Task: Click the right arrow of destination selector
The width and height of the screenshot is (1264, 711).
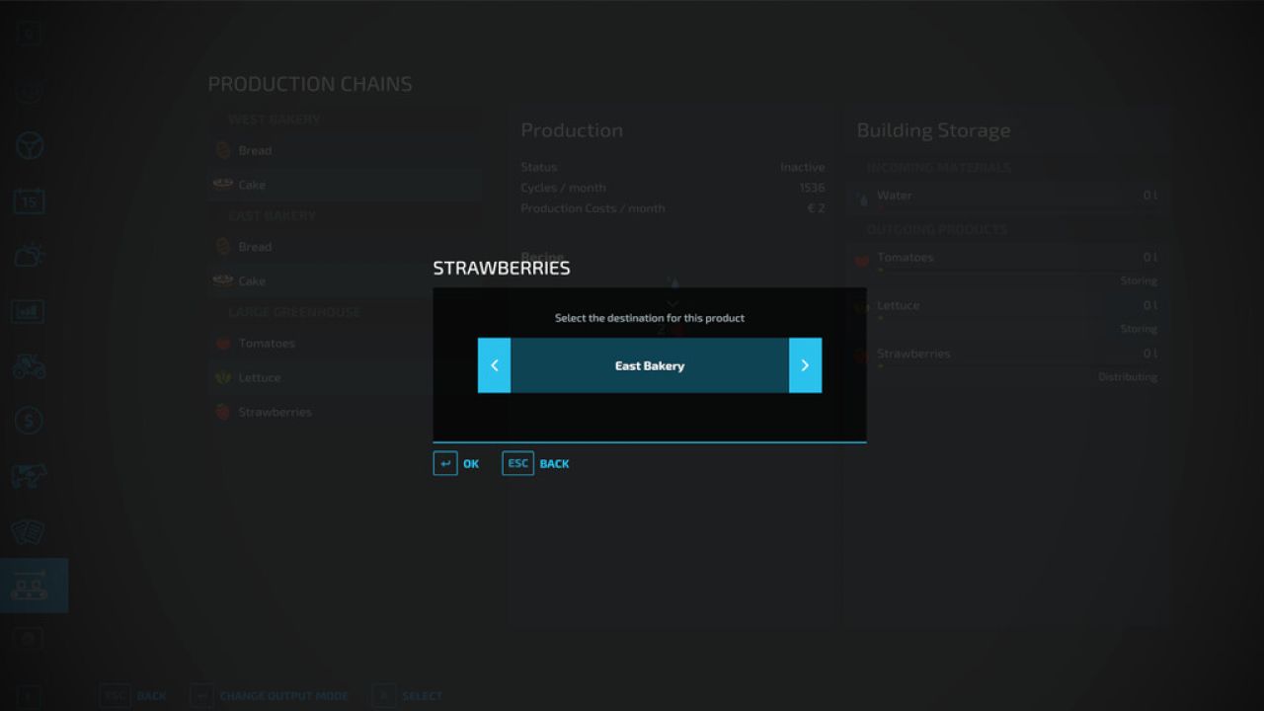Action: pos(805,365)
